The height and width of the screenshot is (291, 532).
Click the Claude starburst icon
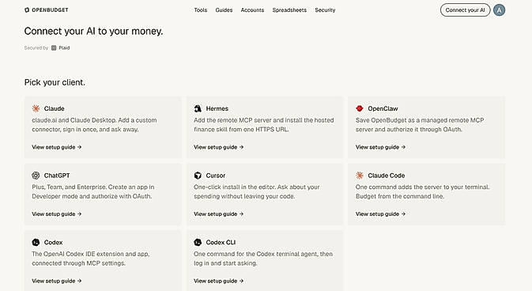tap(36, 108)
